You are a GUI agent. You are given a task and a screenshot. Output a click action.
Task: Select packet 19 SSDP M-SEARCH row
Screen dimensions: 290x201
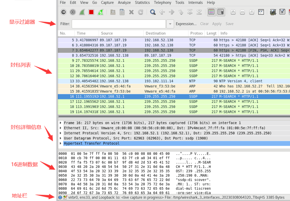point(174,112)
